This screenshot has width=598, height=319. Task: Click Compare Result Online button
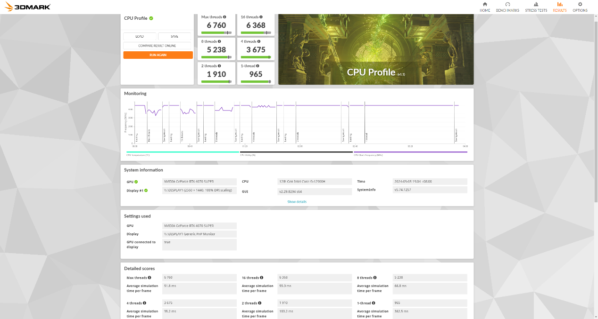tap(158, 46)
